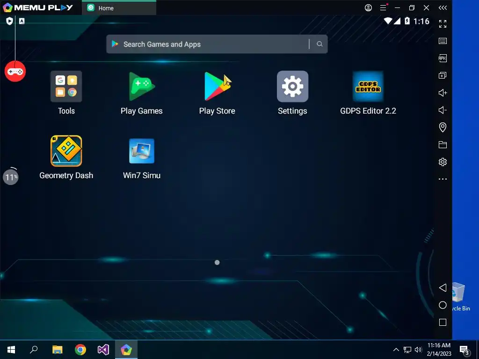This screenshot has width=479, height=359.
Task: Open File Explorer from taskbar
Action: tap(57, 350)
